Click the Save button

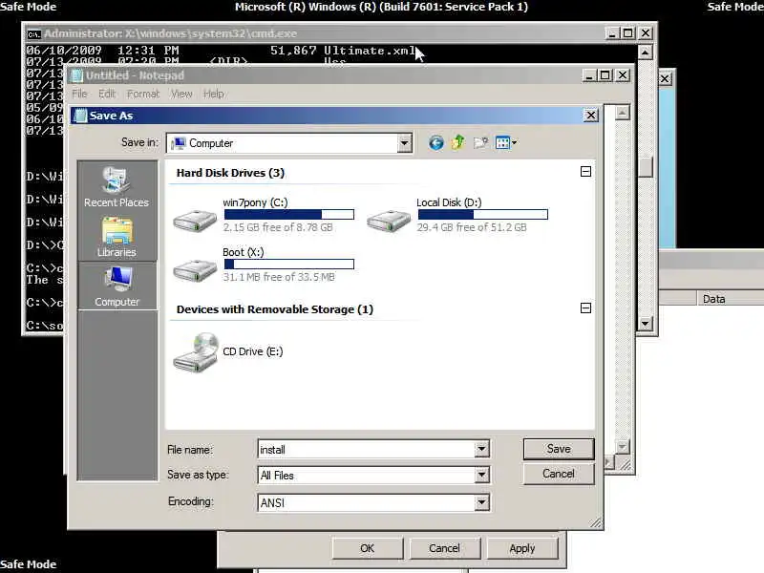point(559,449)
